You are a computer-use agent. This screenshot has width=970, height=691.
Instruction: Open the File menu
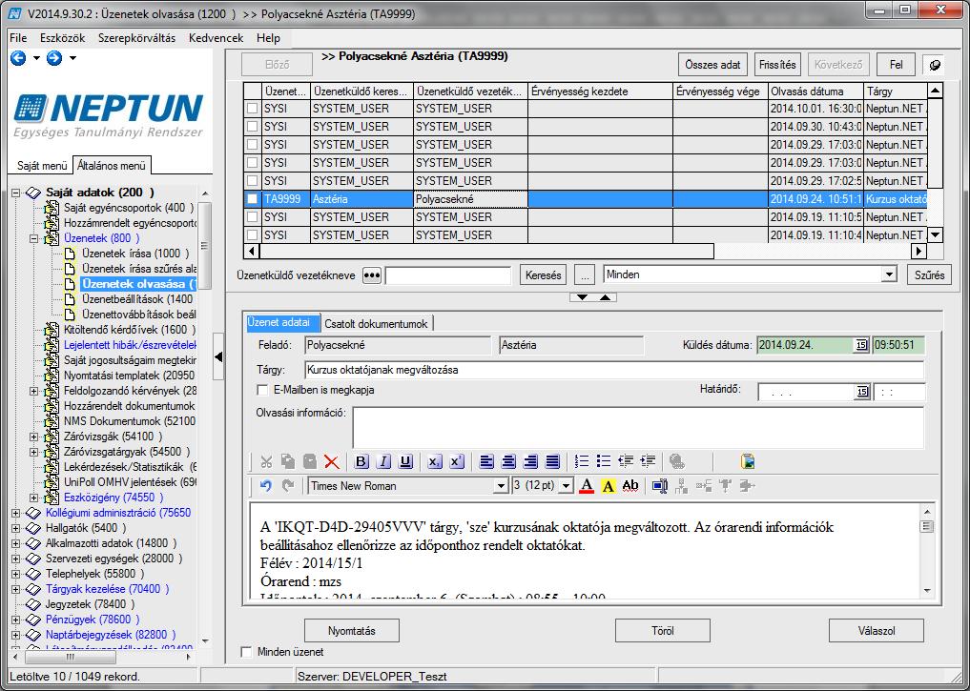tap(18, 38)
